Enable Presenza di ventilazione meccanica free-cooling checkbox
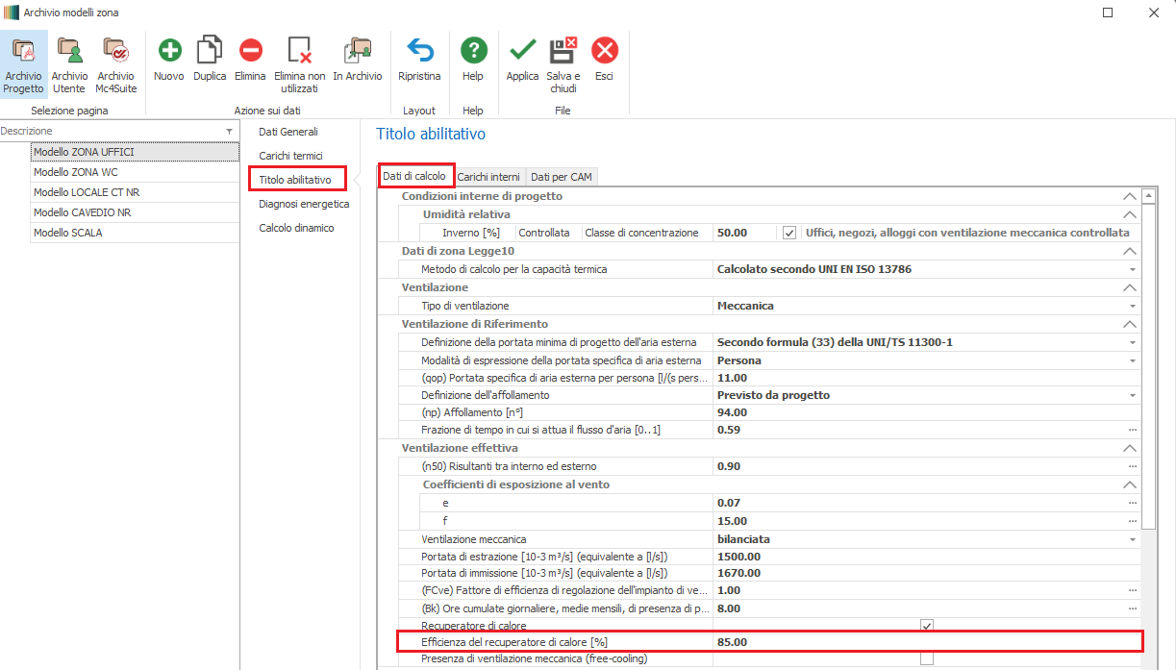The height and width of the screenshot is (670, 1176). point(927,658)
